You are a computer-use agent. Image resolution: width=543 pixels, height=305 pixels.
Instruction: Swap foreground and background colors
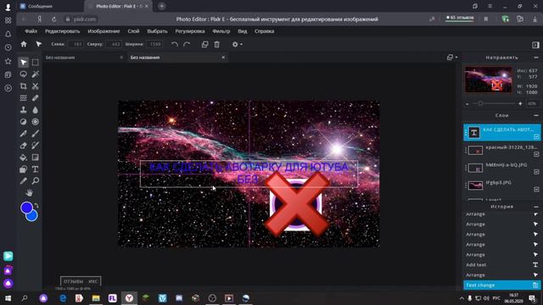pyautogui.click(x=36, y=206)
